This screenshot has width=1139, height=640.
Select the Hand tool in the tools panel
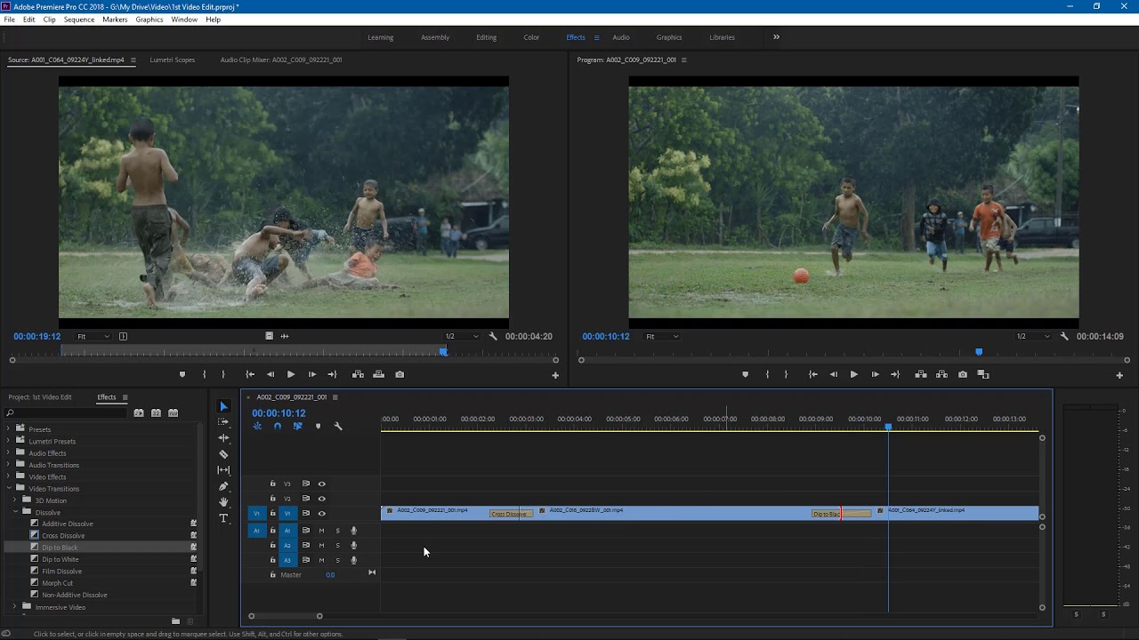(223, 502)
